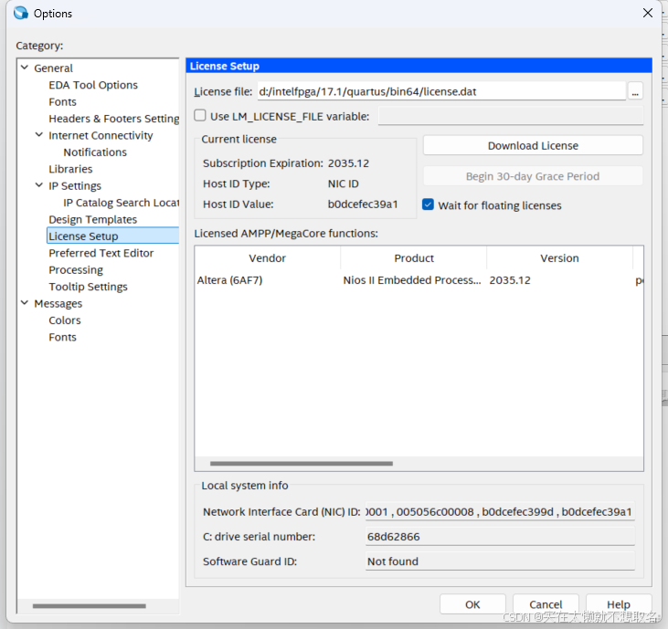The height and width of the screenshot is (629, 668).
Task: Click the Subscription Expiration value 2035.12
Action: 348,163
